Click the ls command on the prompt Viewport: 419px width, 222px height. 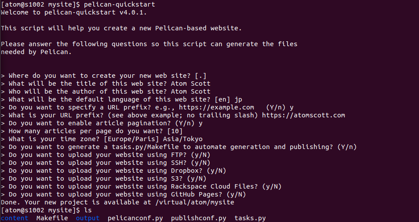coord(87,210)
